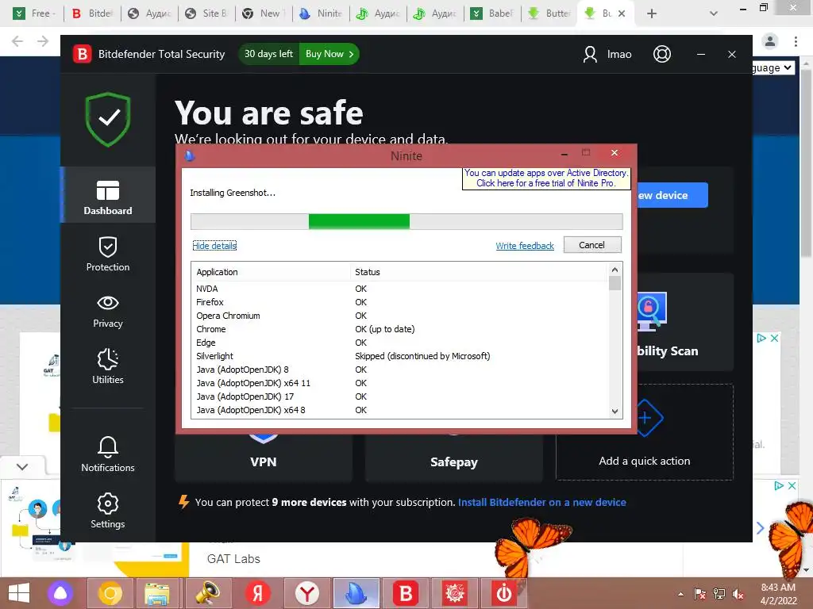813x609 pixels.
Task: Open the Windows Start button
Action: click(19, 593)
